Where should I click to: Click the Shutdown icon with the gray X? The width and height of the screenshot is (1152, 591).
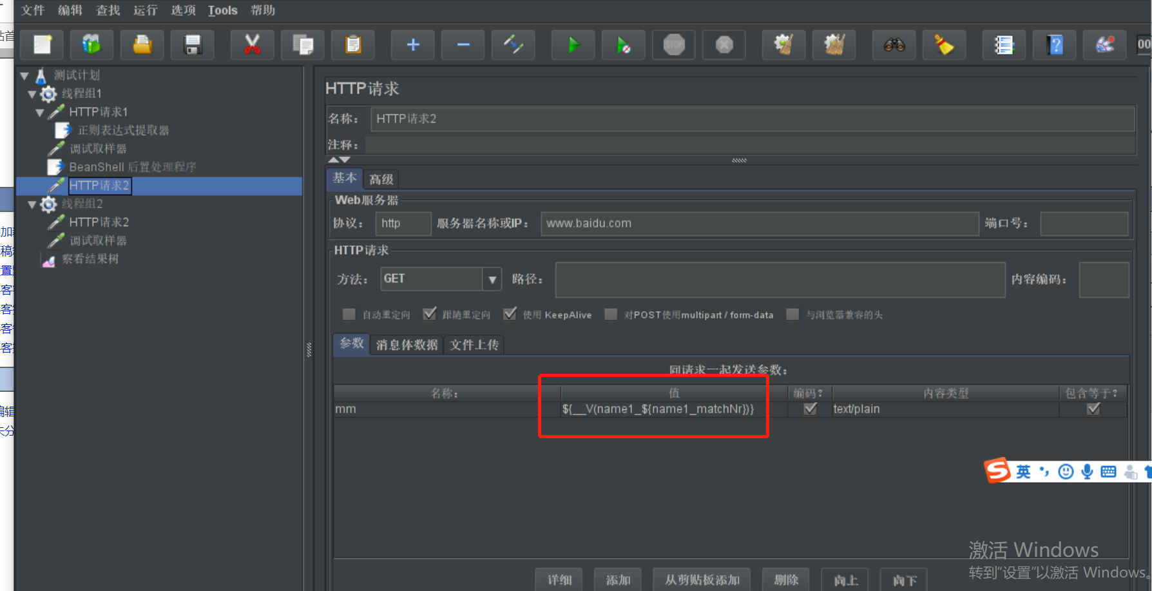click(724, 44)
